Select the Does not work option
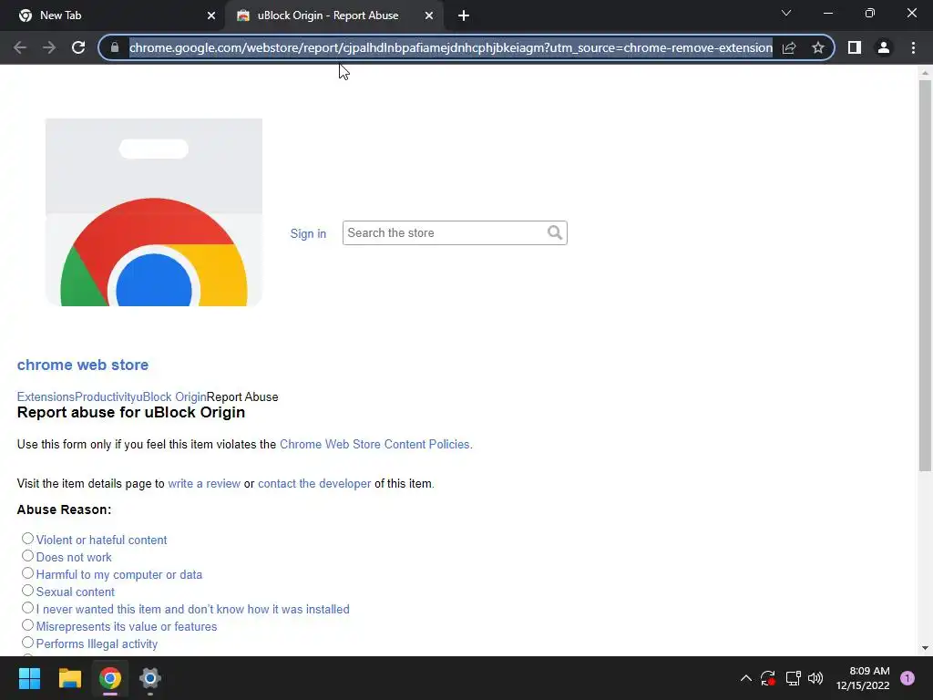Image resolution: width=933 pixels, height=700 pixels. point(27,555)
